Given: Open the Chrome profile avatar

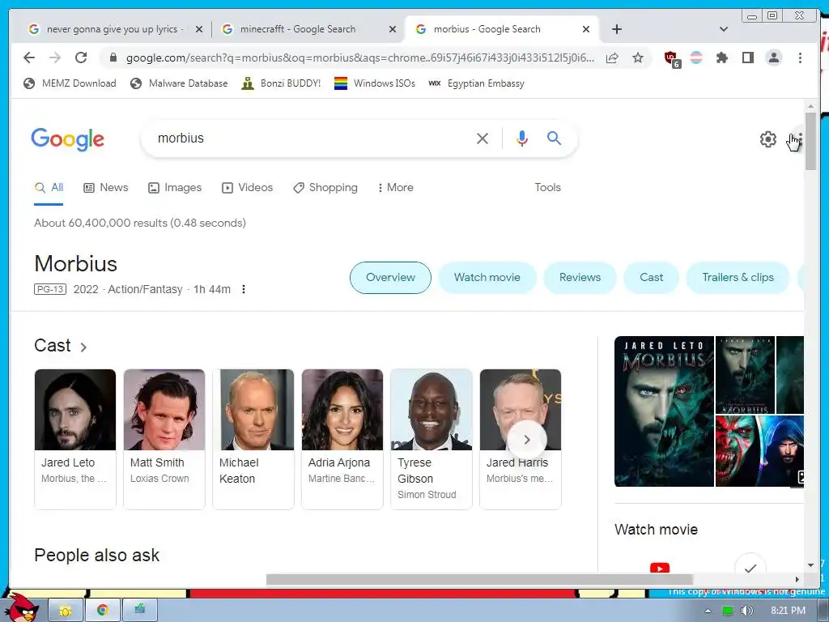Looking at the screenshot, I should coord(773,58).
